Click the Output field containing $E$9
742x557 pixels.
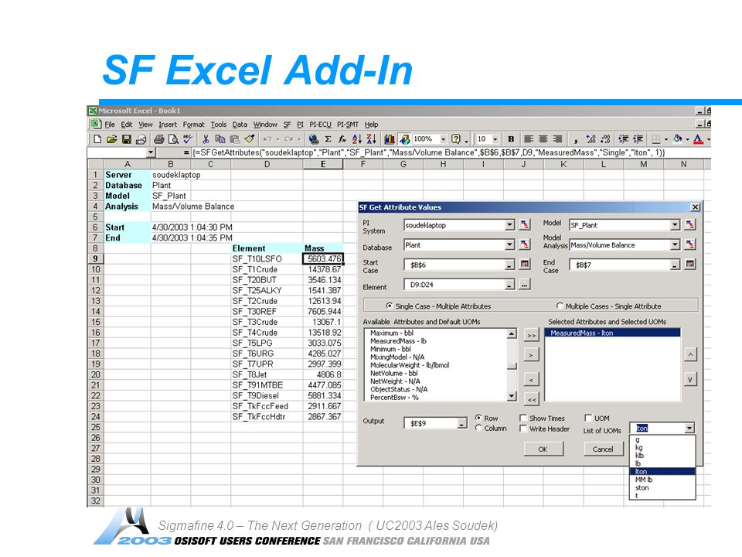point(435,423)
